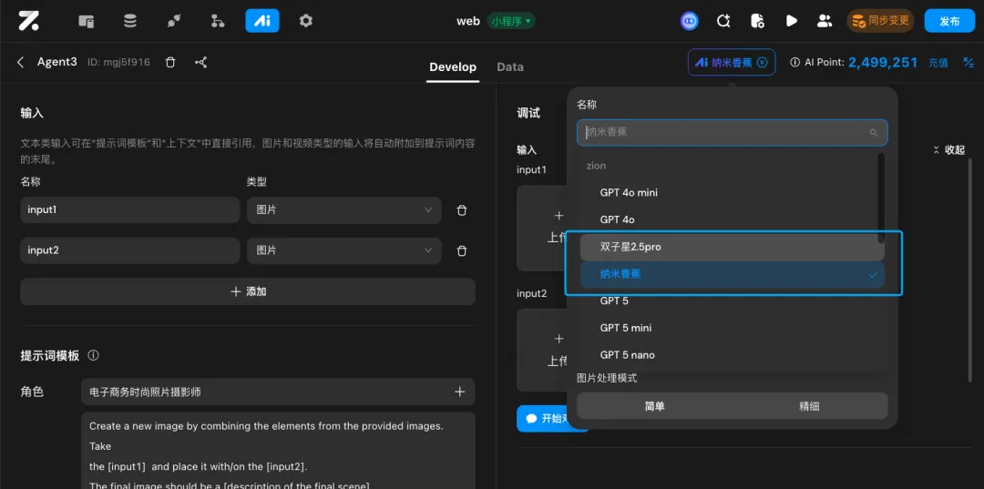
Task: Click the purple robot assistant icon
Action: pos(690,21)
